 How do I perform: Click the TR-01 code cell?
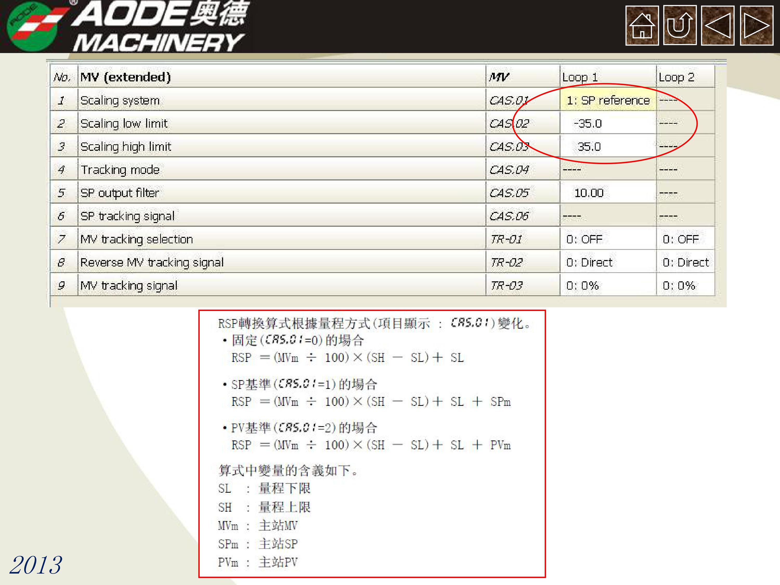523,239
